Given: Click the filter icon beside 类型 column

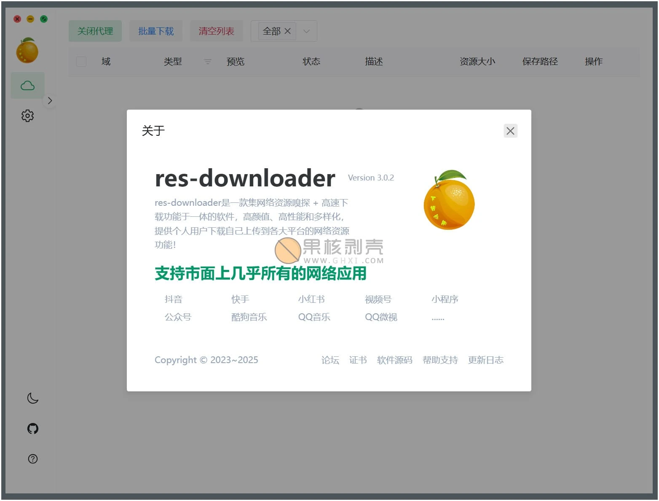Looking at the screenshot, I should coord(207,61).
